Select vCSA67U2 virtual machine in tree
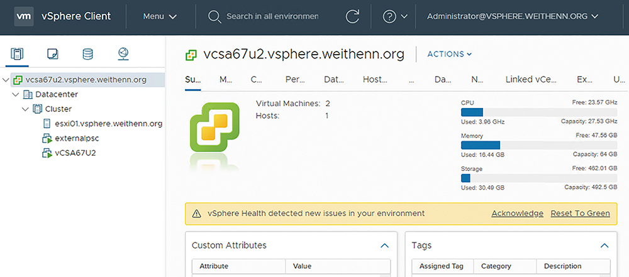The height and width of the screenshot is (277, 629). [x=75, y=153]
